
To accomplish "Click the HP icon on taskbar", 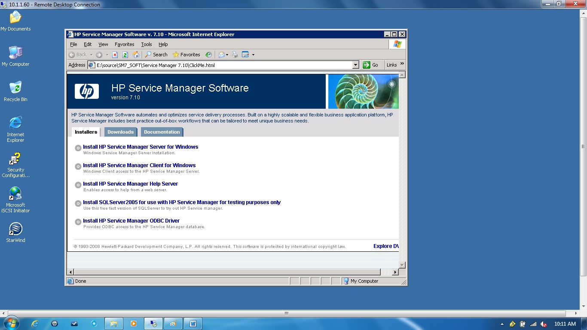I will click(x=55, y=324).
